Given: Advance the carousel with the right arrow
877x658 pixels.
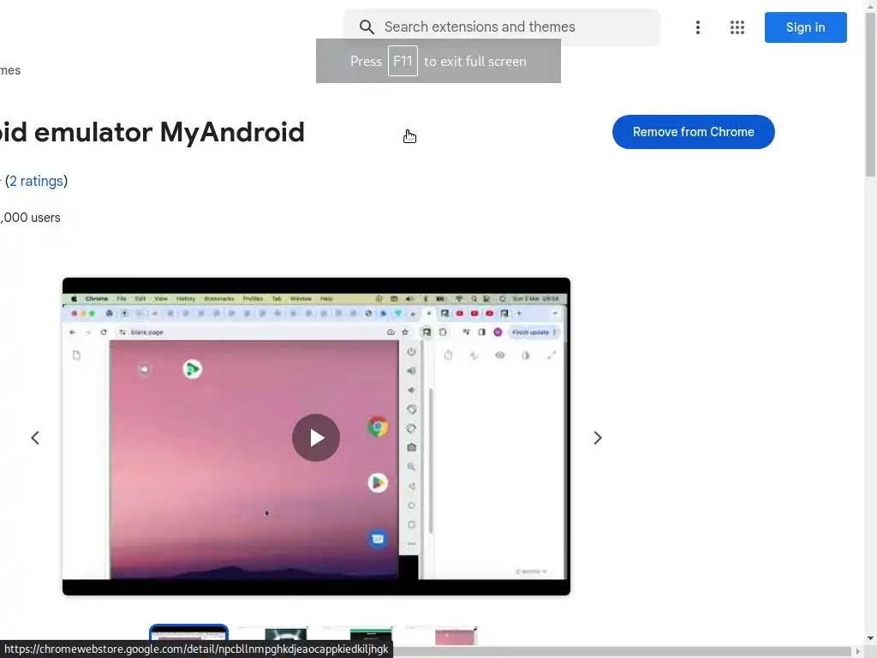Looking at the screenshot, I should pyautogui.click(x=597, y=438).
